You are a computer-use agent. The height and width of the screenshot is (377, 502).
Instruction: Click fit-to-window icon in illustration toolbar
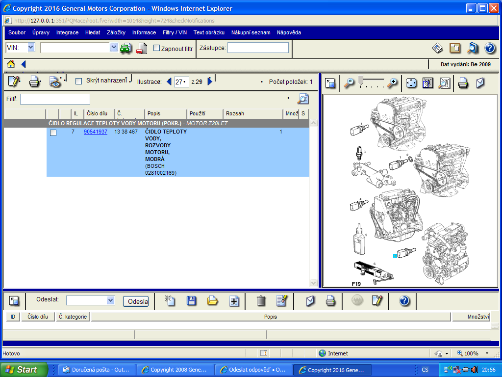pyautogui.click(x=411, y=83)
